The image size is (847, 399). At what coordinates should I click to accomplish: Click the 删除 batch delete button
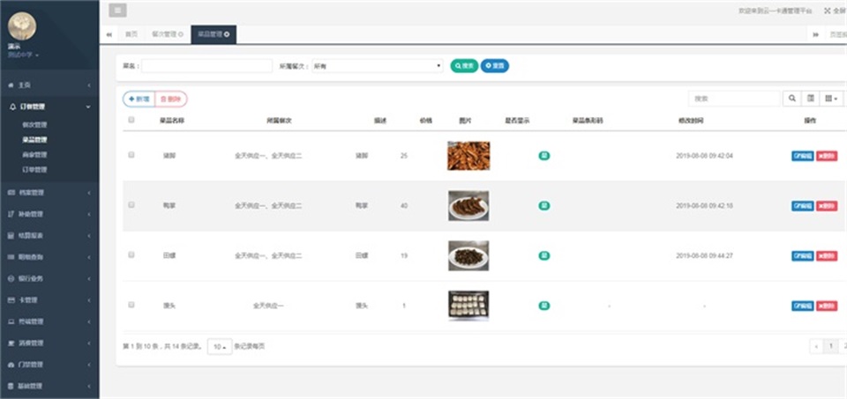pos(171,100)
